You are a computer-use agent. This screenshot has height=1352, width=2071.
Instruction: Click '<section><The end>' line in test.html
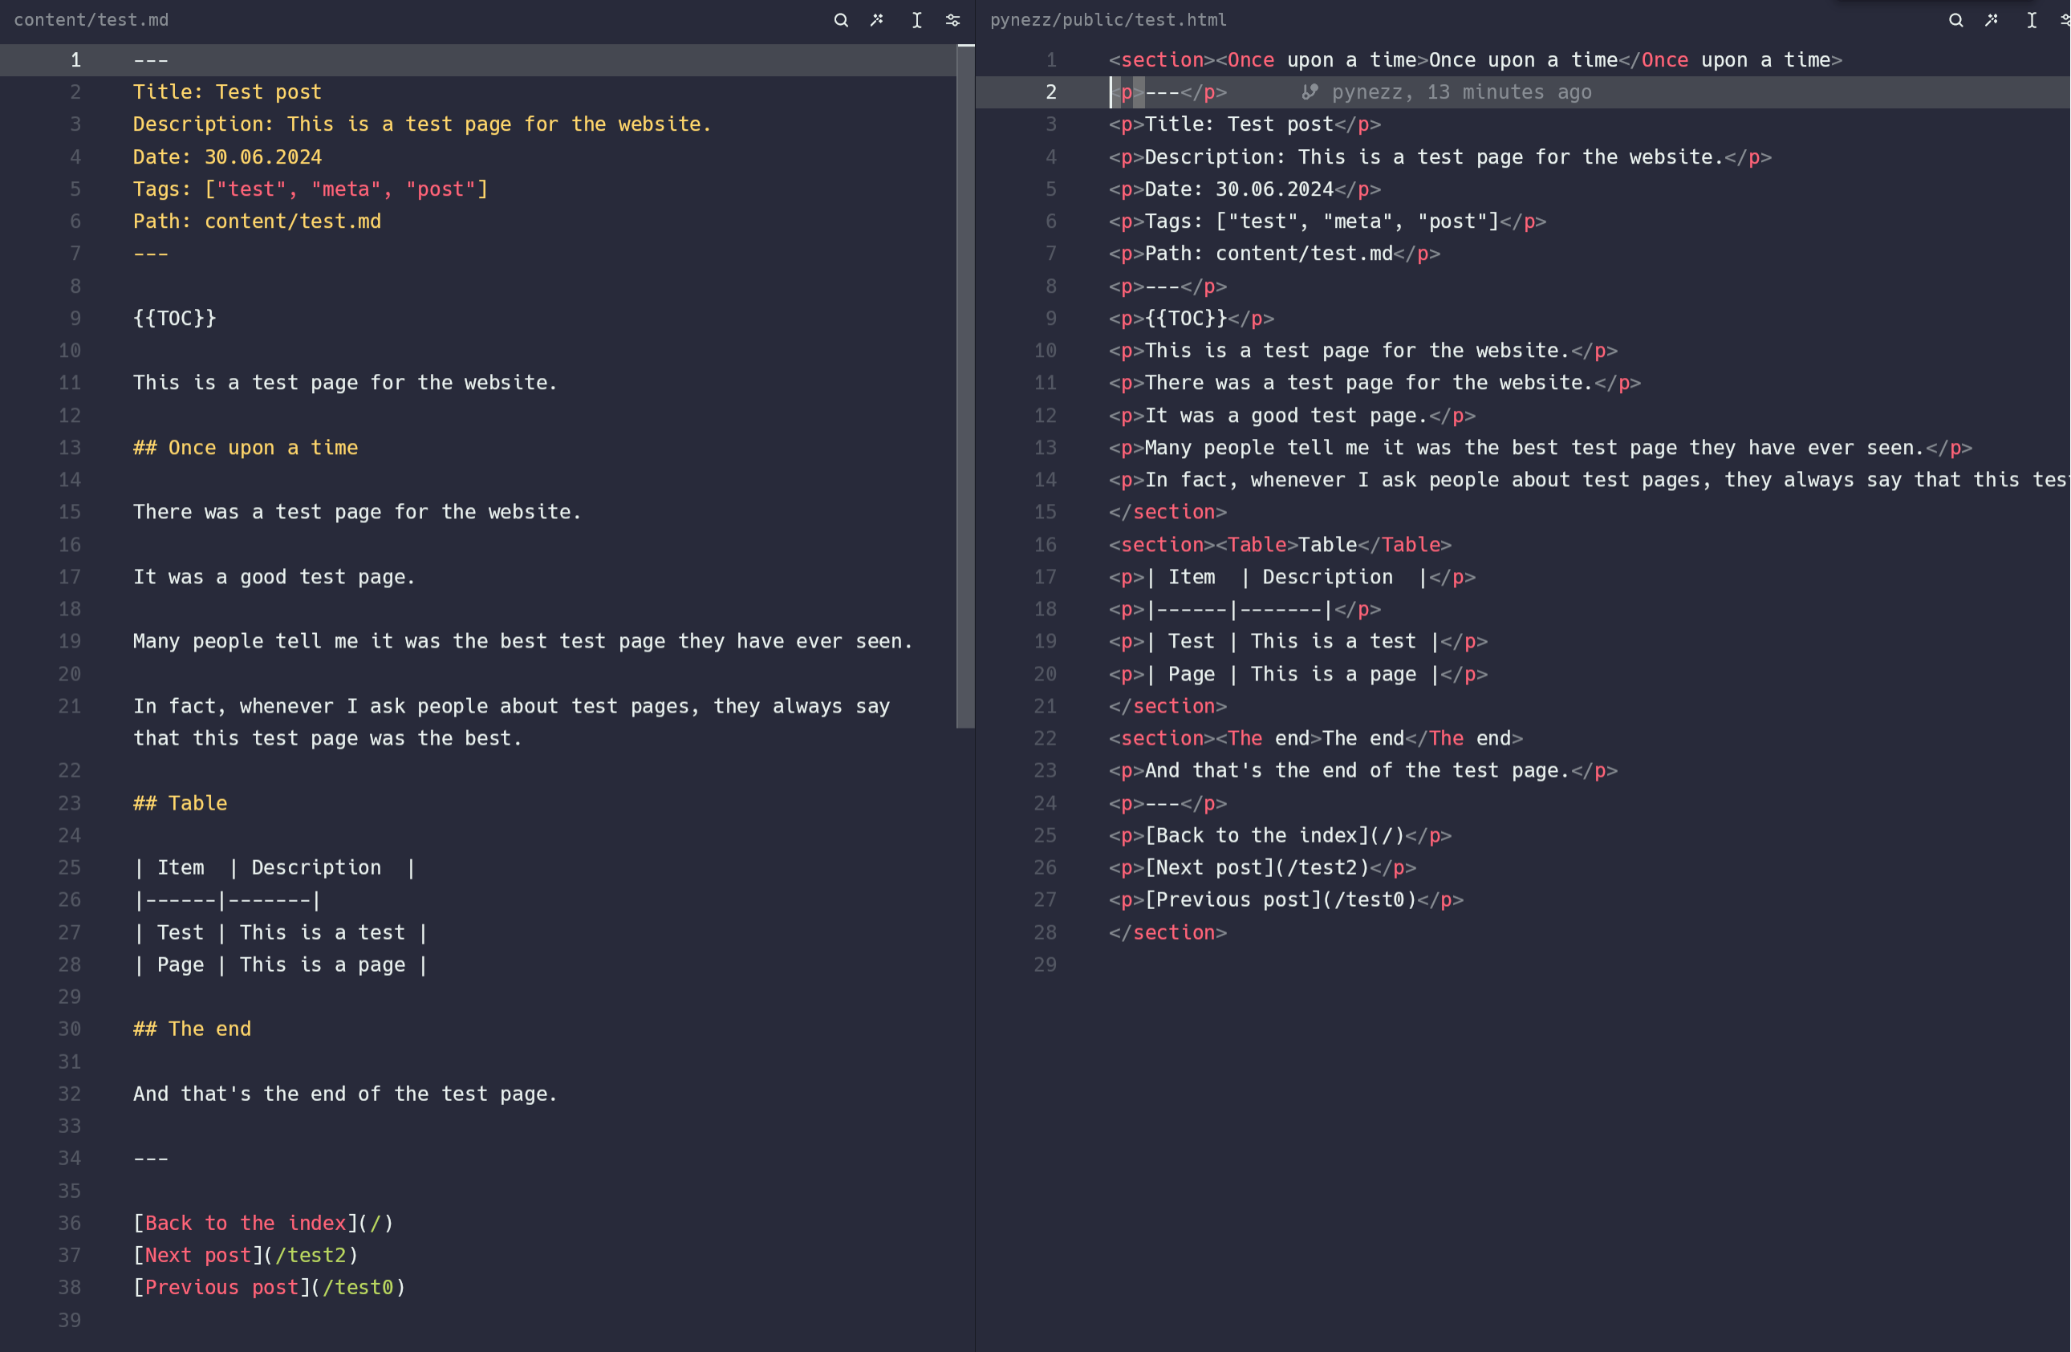click(x=1316, y=737)
